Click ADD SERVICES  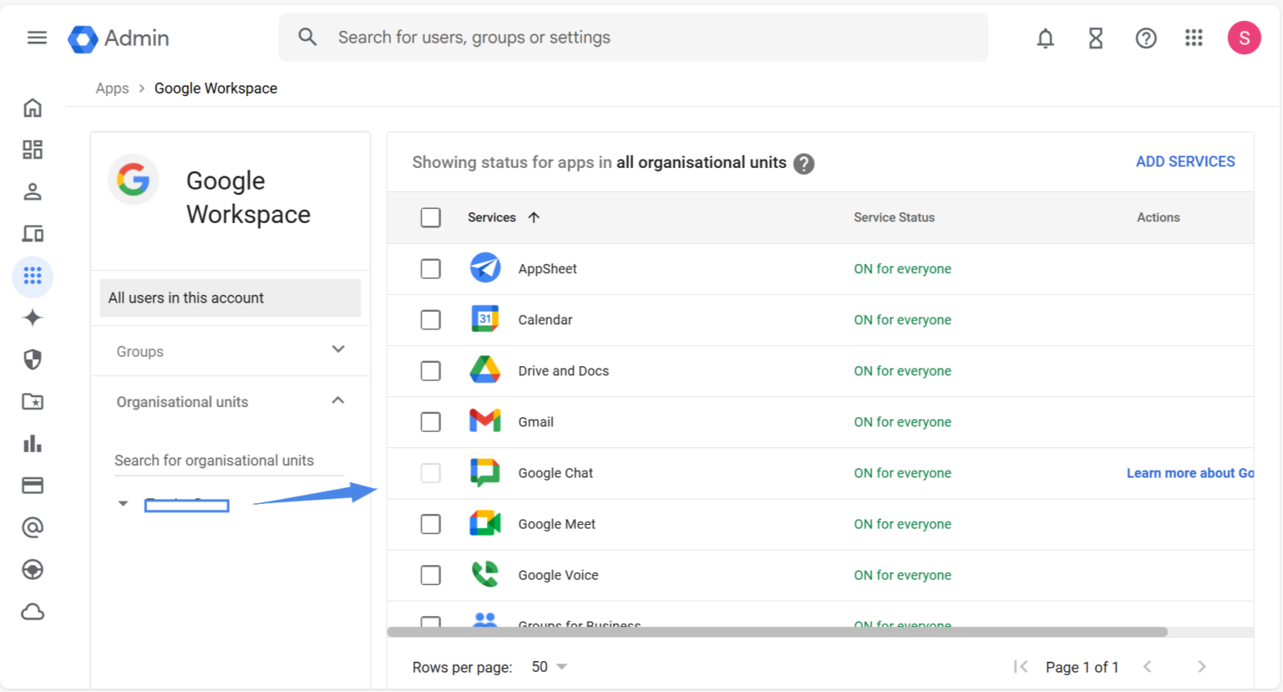click(1185, 162)
